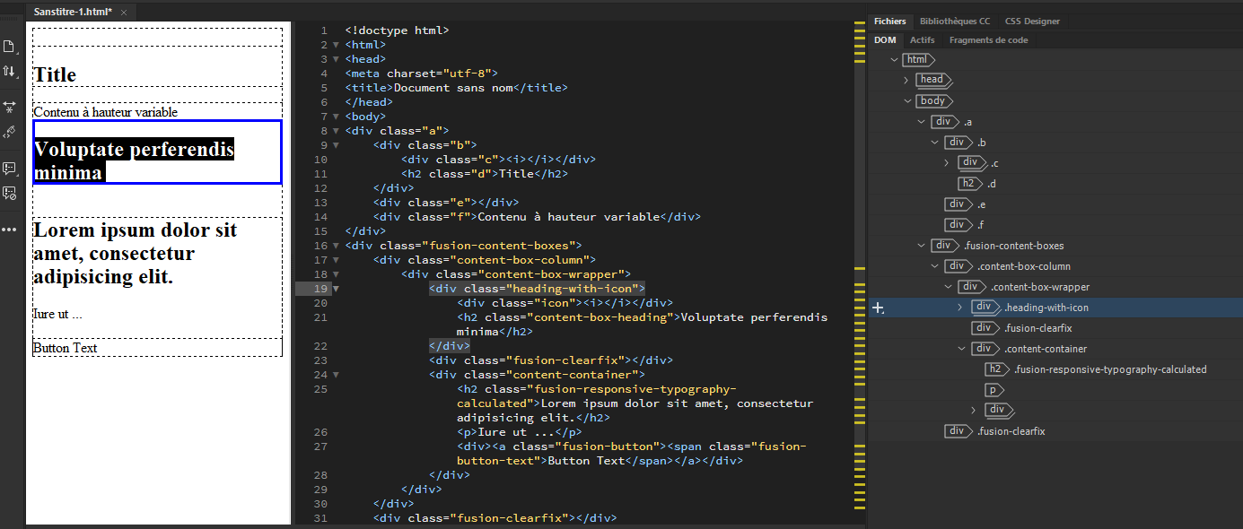The image size is (1243, 529).
Task: Expand the head node in DOM tree
Action: coord(906,80)
